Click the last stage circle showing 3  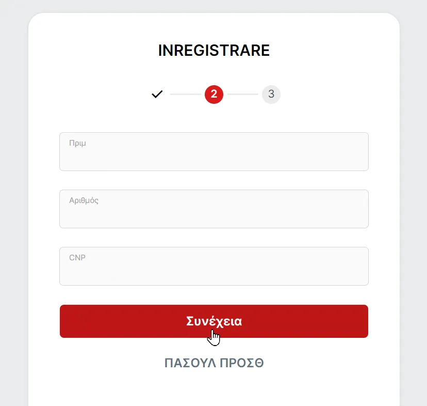tap(271, 95)
